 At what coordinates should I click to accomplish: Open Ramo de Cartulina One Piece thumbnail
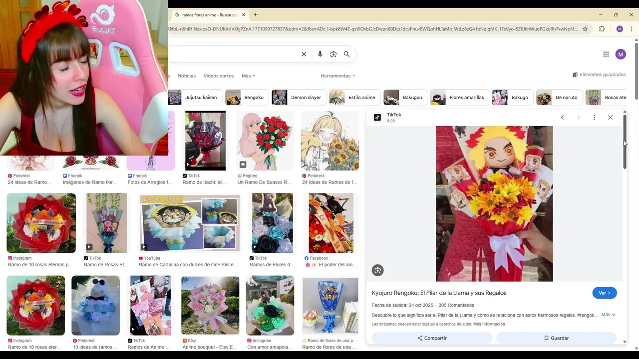click(190, 223)
